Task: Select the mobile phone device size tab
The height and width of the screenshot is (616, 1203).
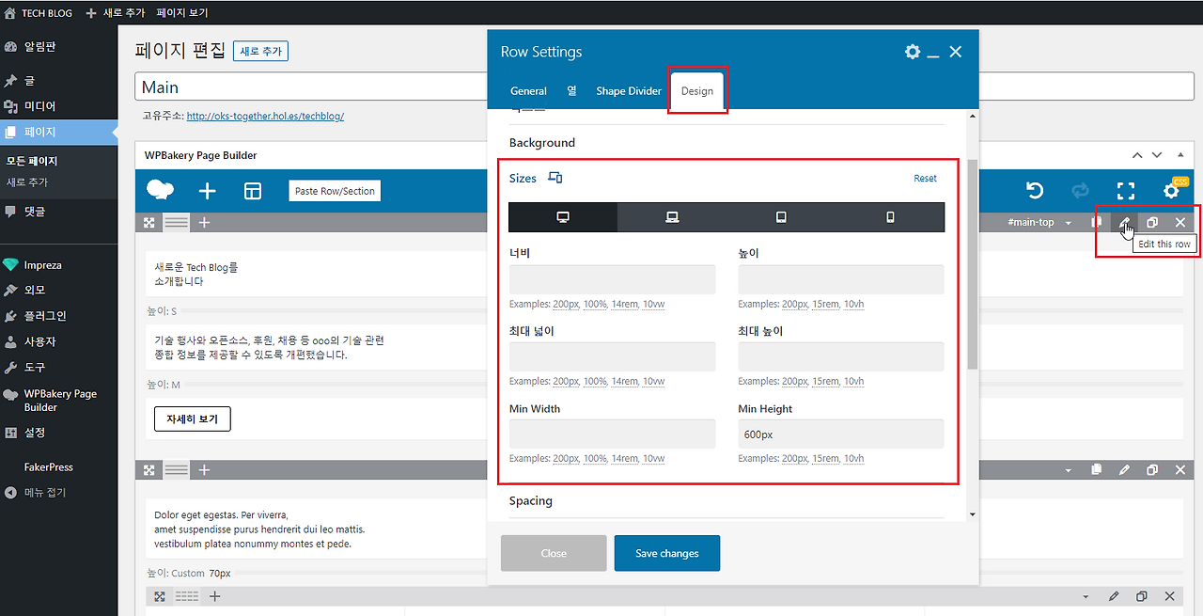Action: 890,217
